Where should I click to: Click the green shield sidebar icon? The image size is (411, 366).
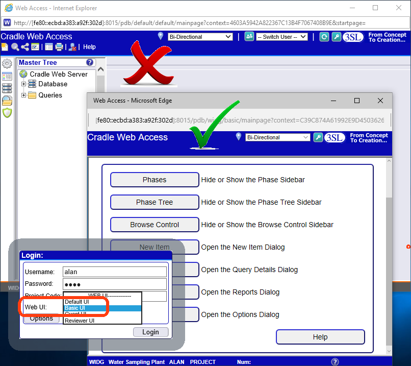pyautogui.click(x=7, y=113)
